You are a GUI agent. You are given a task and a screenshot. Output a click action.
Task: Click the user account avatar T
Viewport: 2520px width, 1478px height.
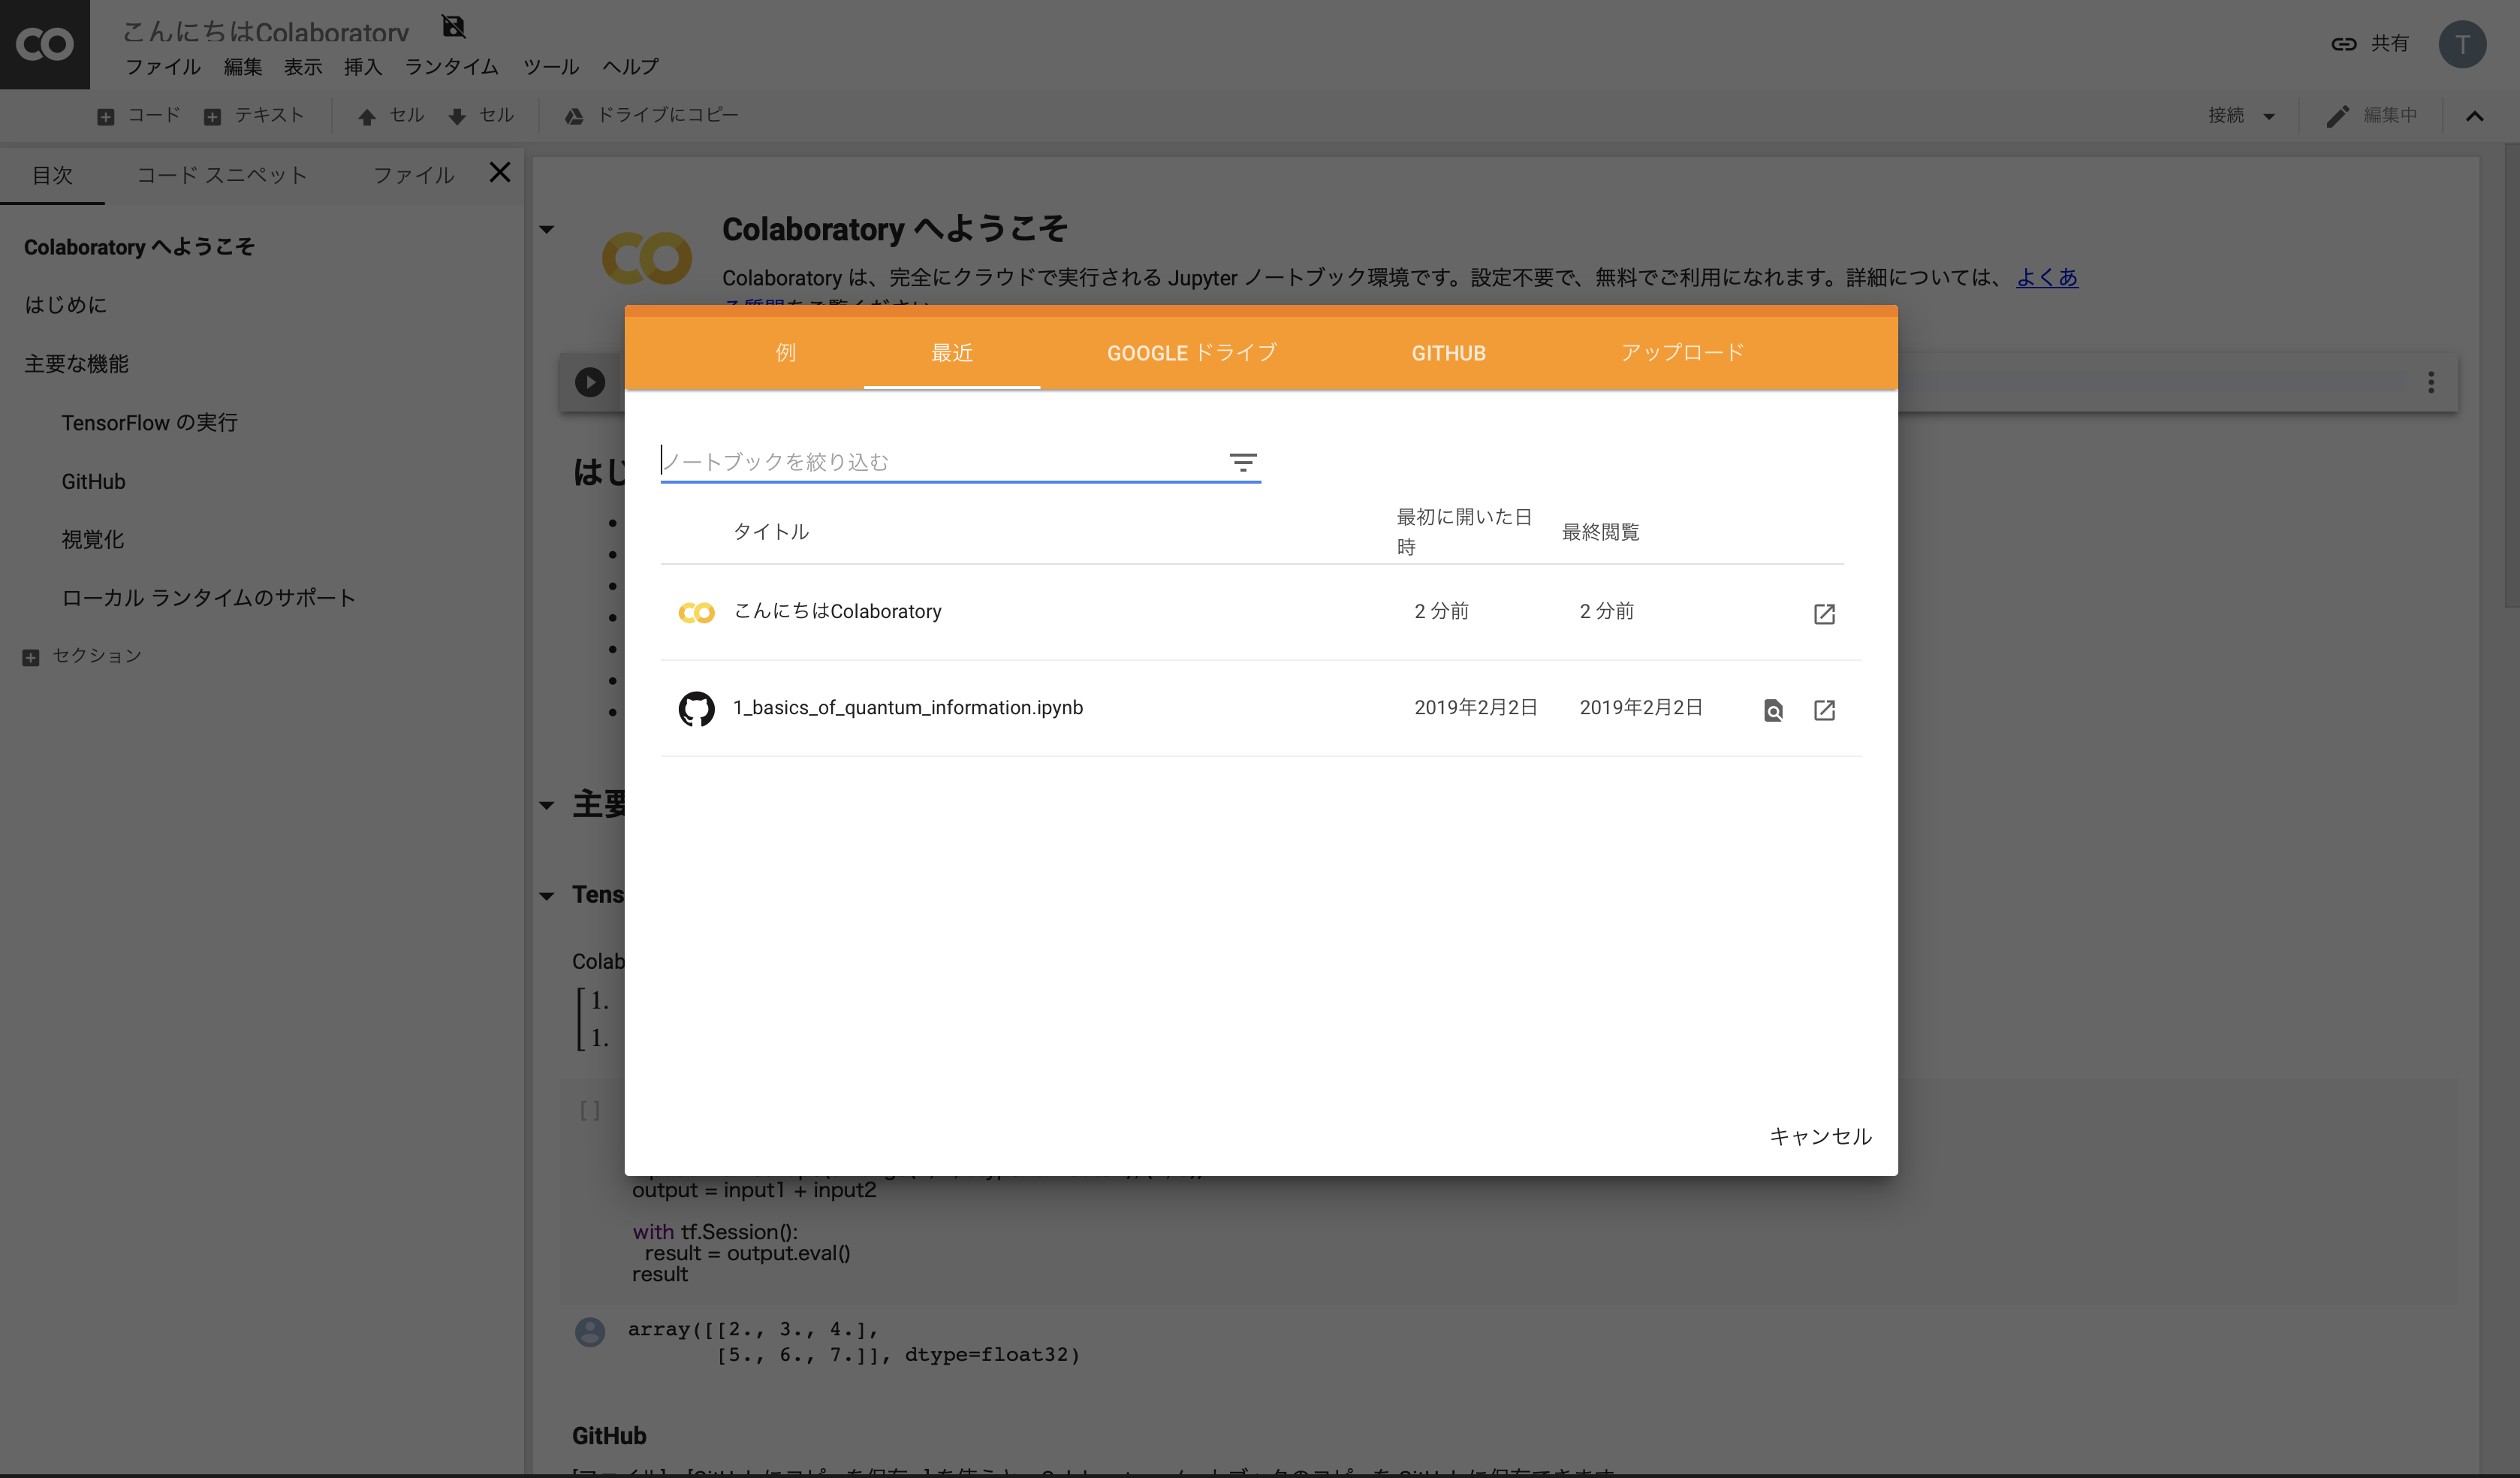coord(2462,44)
